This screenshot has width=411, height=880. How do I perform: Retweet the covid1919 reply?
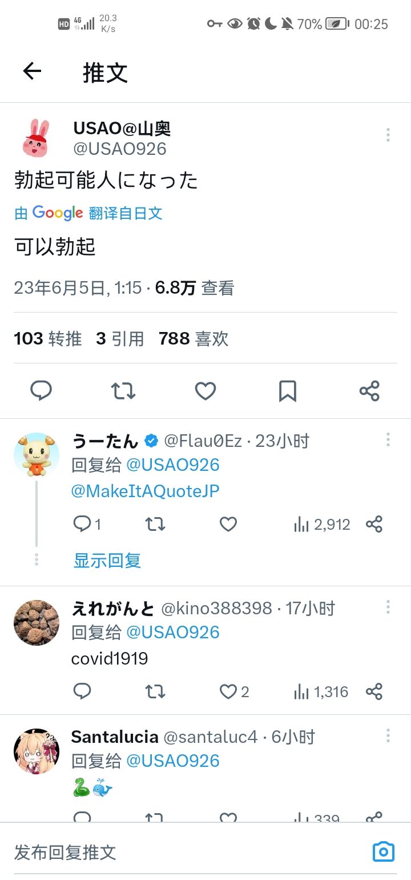(155, 692)
